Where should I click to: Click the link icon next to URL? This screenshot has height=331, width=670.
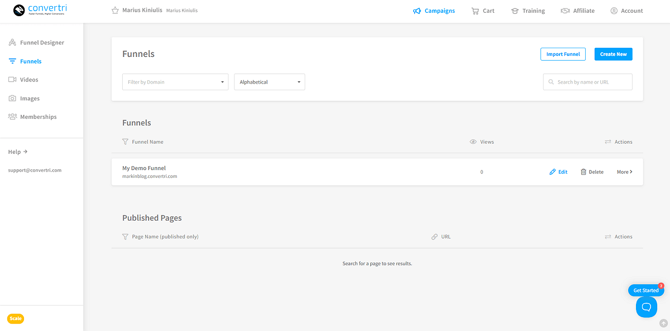pyautogui.click(x=434, y=237)
